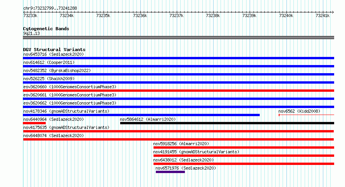
Task: Open esv3620660 1000GenomesConsortiumPhase3 variant label
Action: tap(70, 87)
